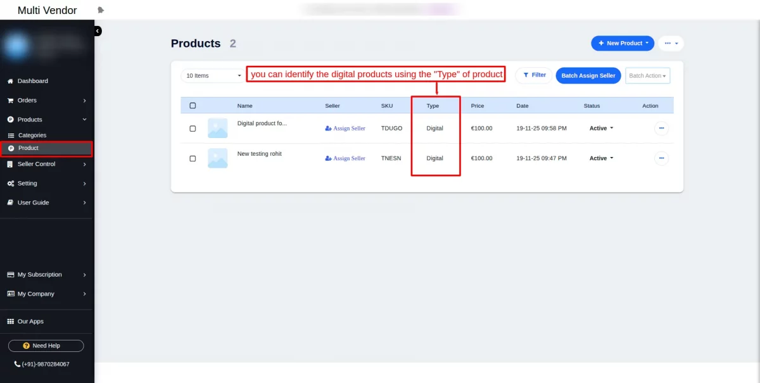Tick checkbox for Digital product fo... row
The width and height of the screenshot is (760, 383).
pos(193,129)
